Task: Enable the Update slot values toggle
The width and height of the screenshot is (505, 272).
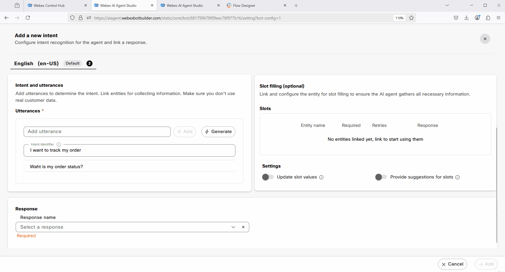Action: click(x=268, y=177)
